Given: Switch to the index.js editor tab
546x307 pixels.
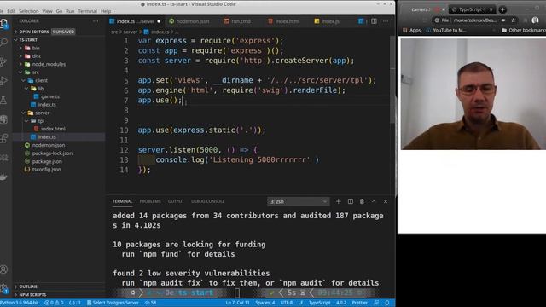Looking at the screenshot, I should [327, 21].
